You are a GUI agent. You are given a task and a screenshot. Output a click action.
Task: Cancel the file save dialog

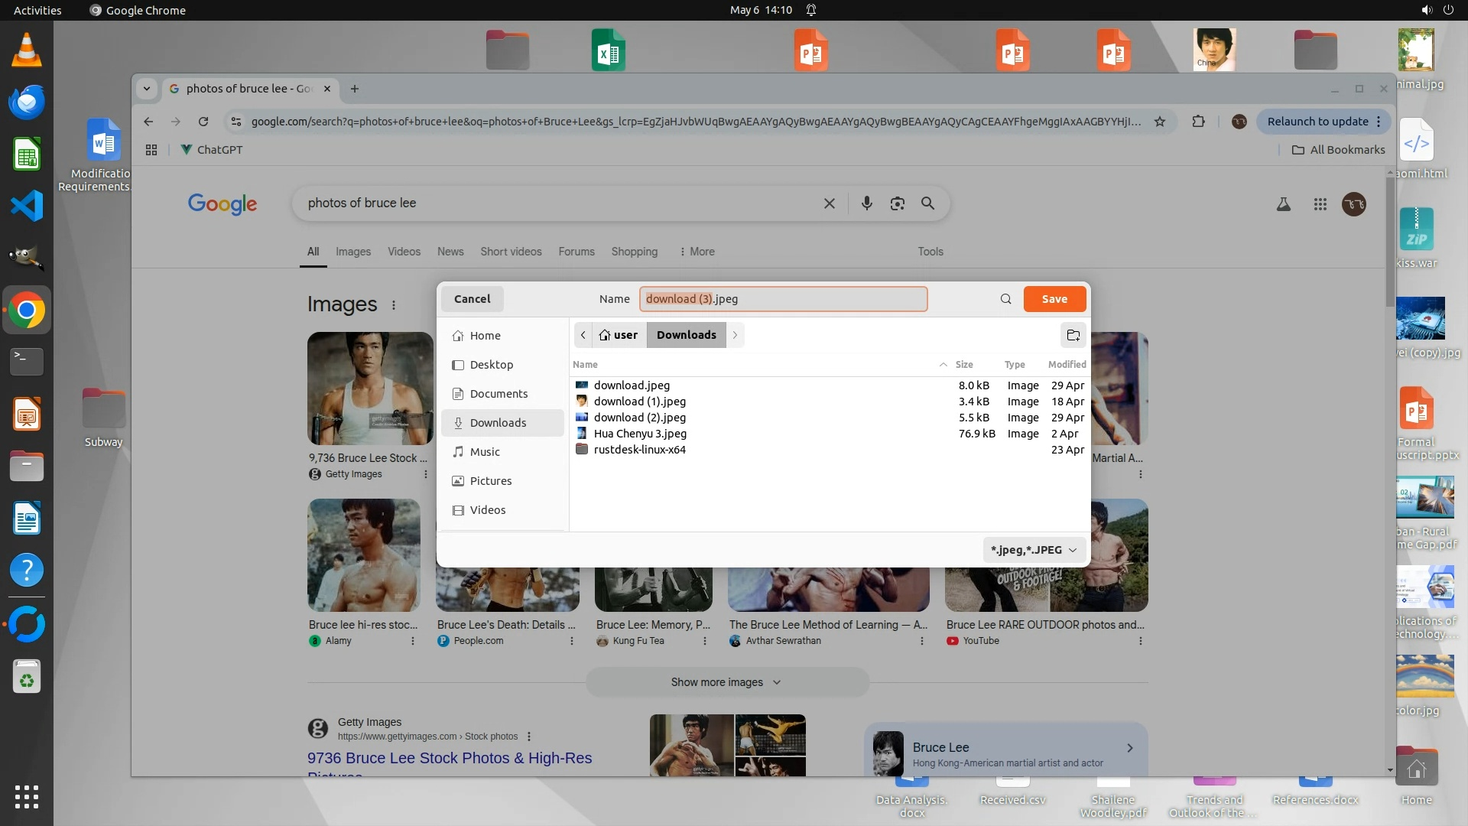tap(472, 299)
